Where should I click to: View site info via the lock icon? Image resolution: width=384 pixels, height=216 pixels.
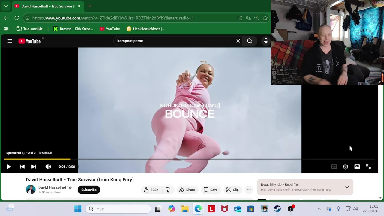[28, 18]
